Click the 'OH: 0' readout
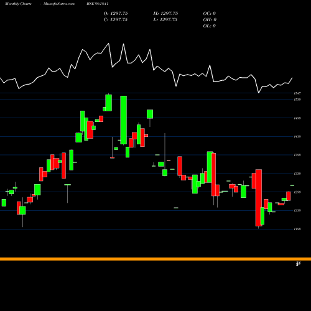The image size is (311, 311). [x=210, y=20]
